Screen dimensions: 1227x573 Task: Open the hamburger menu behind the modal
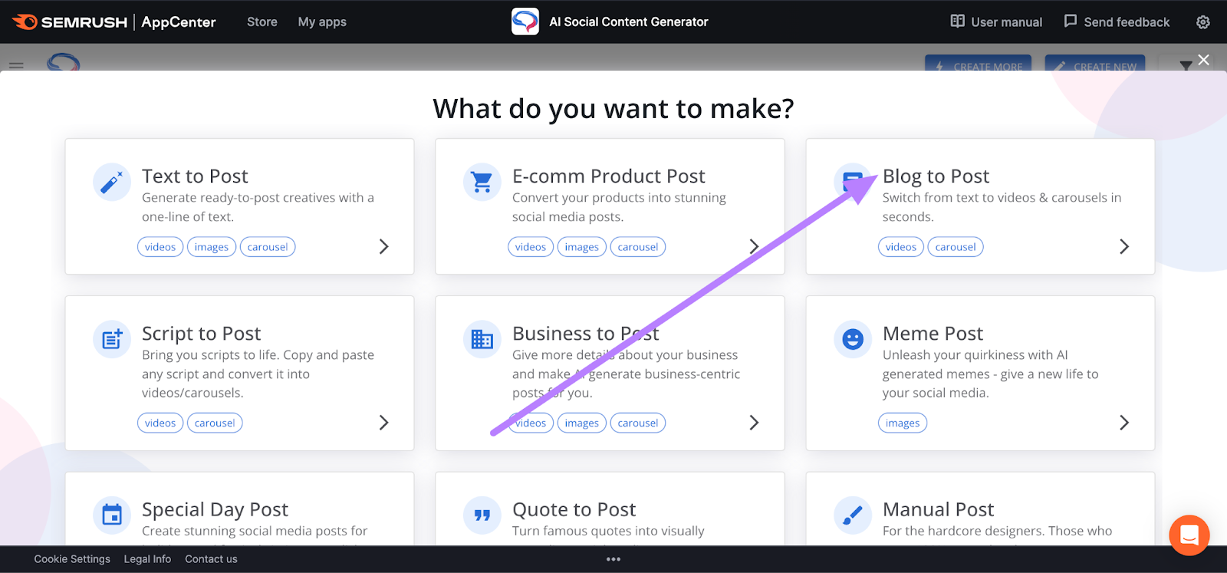click(16, 65)
